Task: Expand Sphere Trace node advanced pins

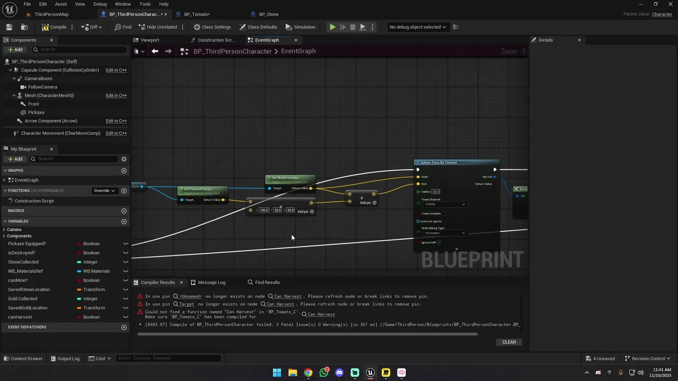Action: pyautogui.click(x=457, y=249)
